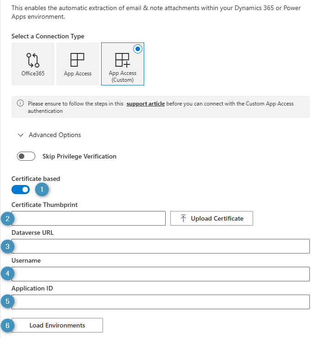Click the App Access (Custom) radio button
Image resolution: width=319 pixels, height=338 pixels.
coord(137,49)
